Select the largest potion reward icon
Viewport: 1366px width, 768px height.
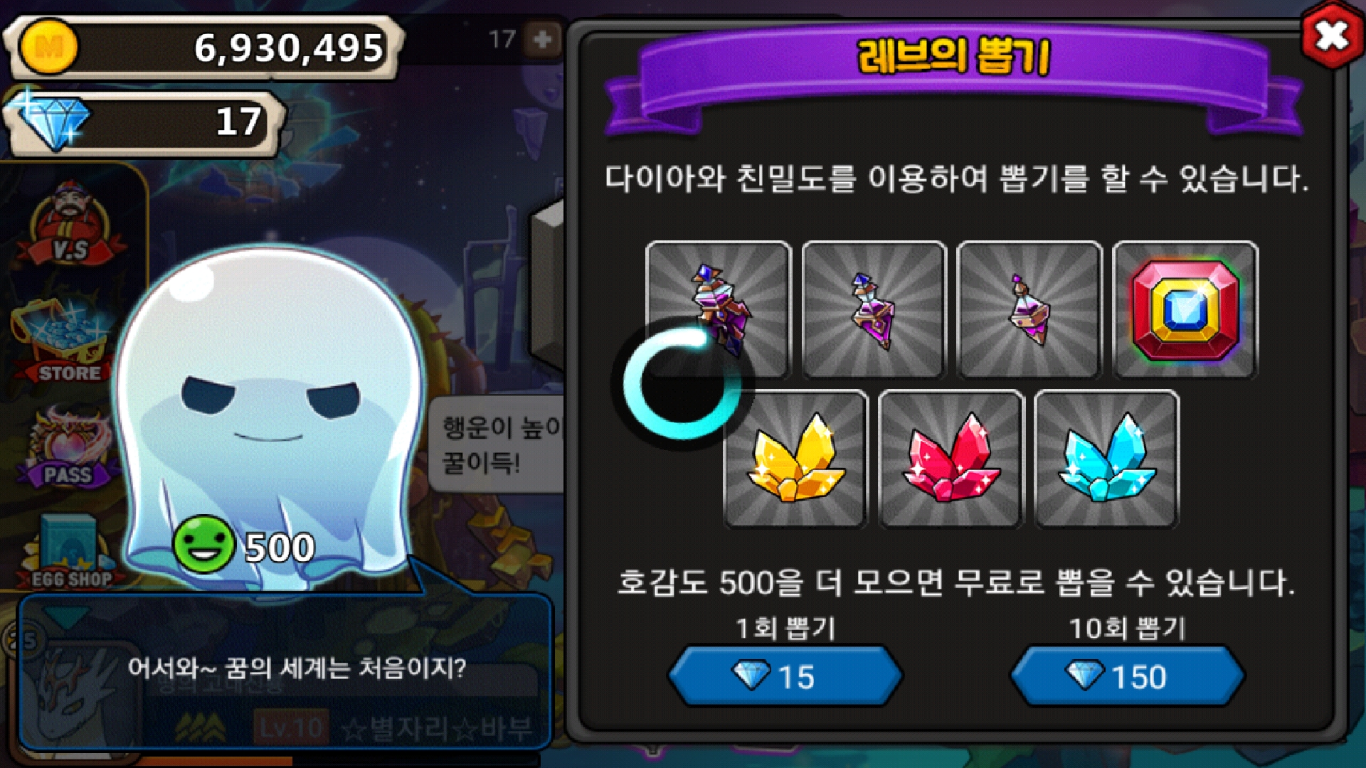[719, 310]
